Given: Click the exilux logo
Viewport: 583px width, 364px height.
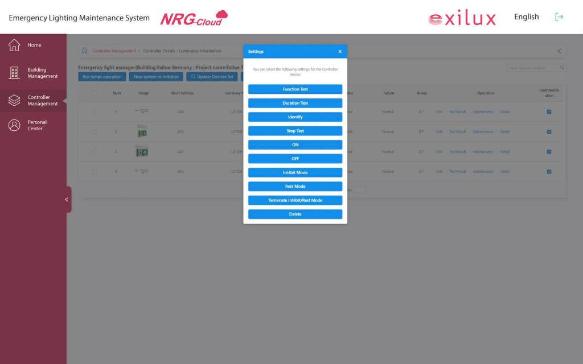Looking at the screenshot, I should (x=462, y=18).
